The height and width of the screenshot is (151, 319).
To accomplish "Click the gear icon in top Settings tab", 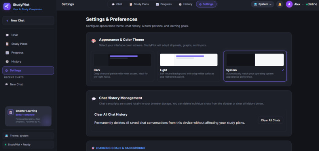I will pos(200,4).
